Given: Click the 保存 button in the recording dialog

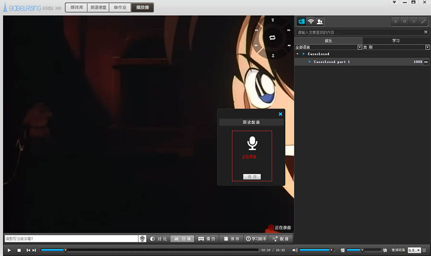Looking at the screenshot, I should point(252,177).
